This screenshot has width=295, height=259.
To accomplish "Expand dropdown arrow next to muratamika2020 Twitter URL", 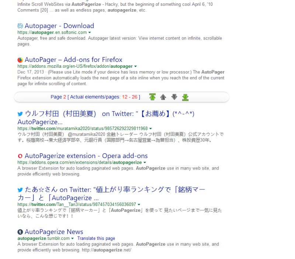I will pyautogui.click(x=150, y=129).
